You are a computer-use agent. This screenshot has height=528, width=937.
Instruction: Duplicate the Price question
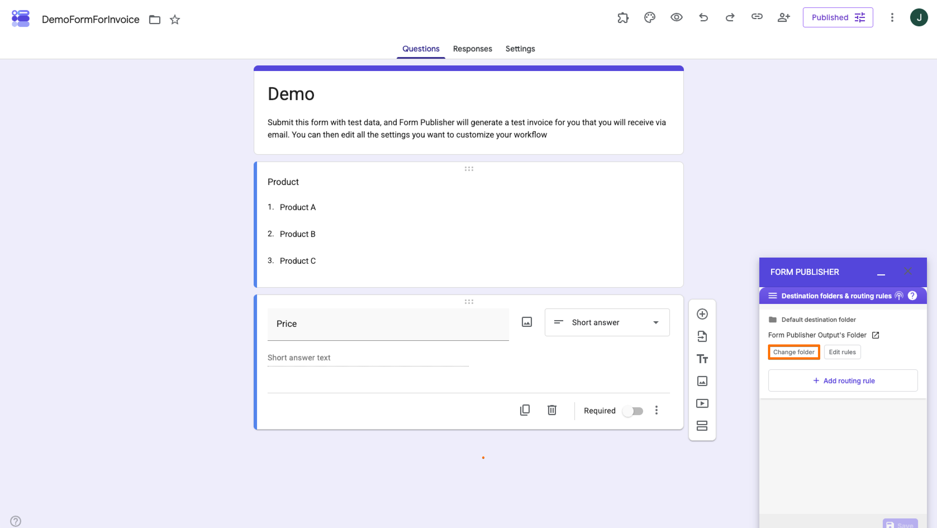525,410
